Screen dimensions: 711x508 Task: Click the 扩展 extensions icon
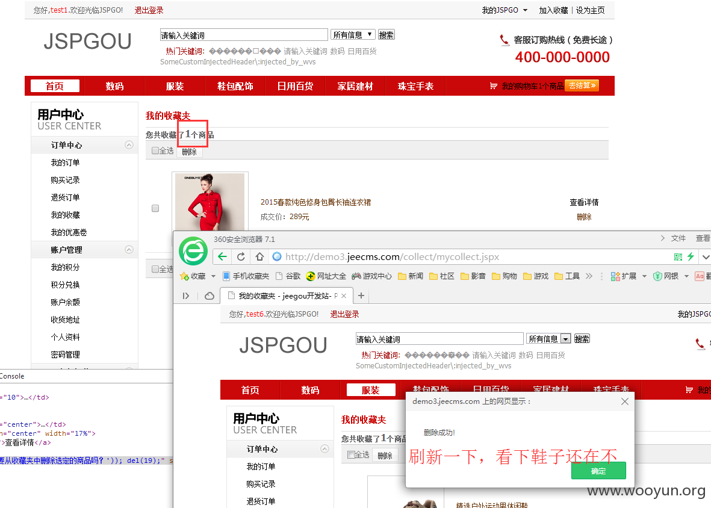click(615, 276)
